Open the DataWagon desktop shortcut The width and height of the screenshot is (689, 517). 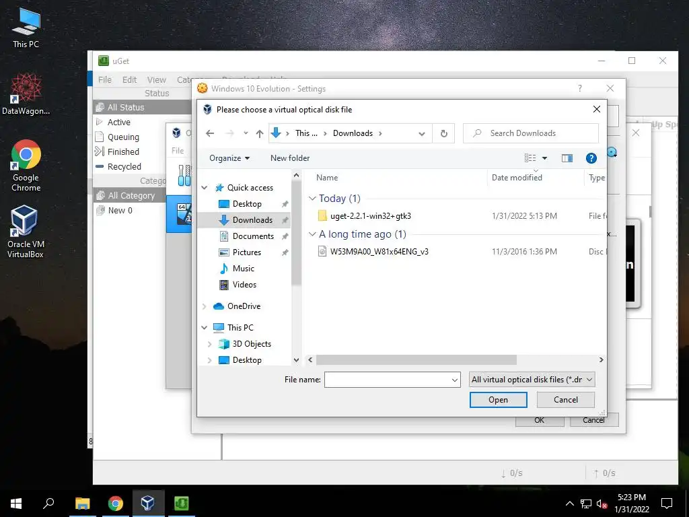click(26, 94)
